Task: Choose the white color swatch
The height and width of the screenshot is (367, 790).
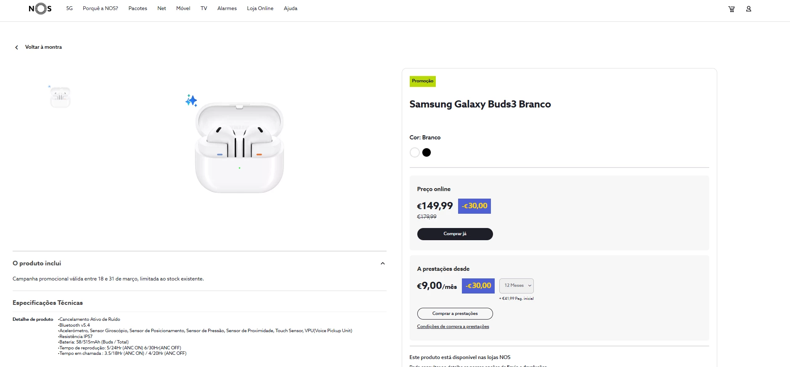Action: pos(414,152)
